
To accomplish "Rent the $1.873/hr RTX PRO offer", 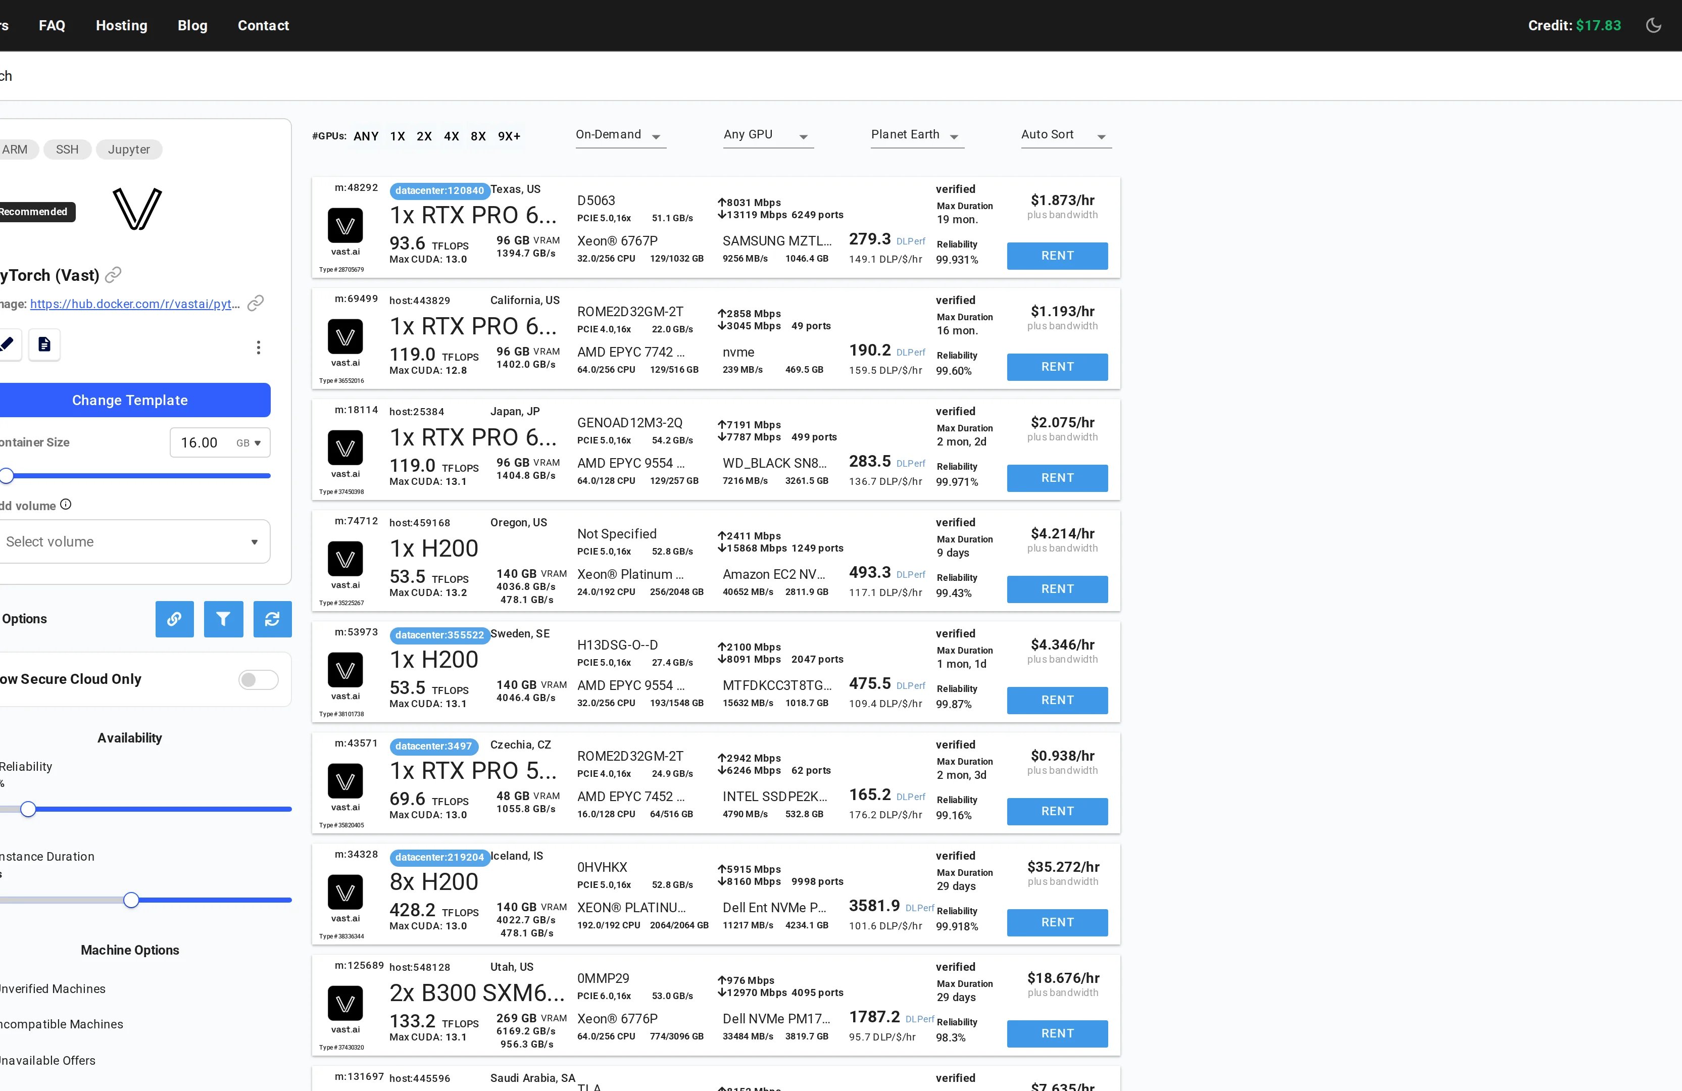I will coord(1057,256).
